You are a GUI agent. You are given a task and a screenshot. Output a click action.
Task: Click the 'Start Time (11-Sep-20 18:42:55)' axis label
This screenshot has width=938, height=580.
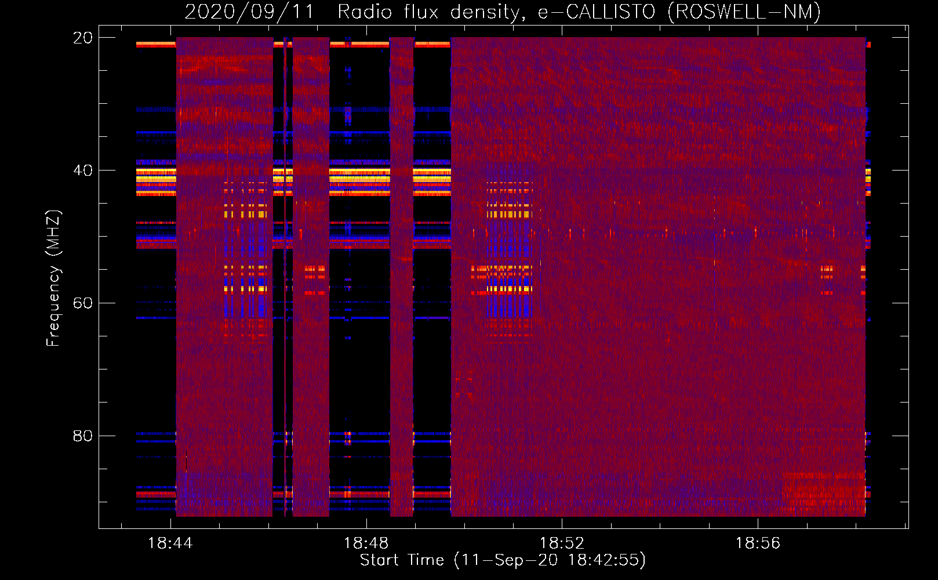[503, 560]
